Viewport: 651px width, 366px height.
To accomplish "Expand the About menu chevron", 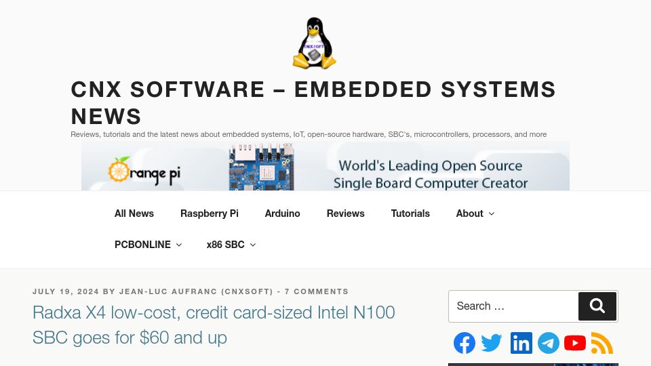I will [x=492, y=213].
